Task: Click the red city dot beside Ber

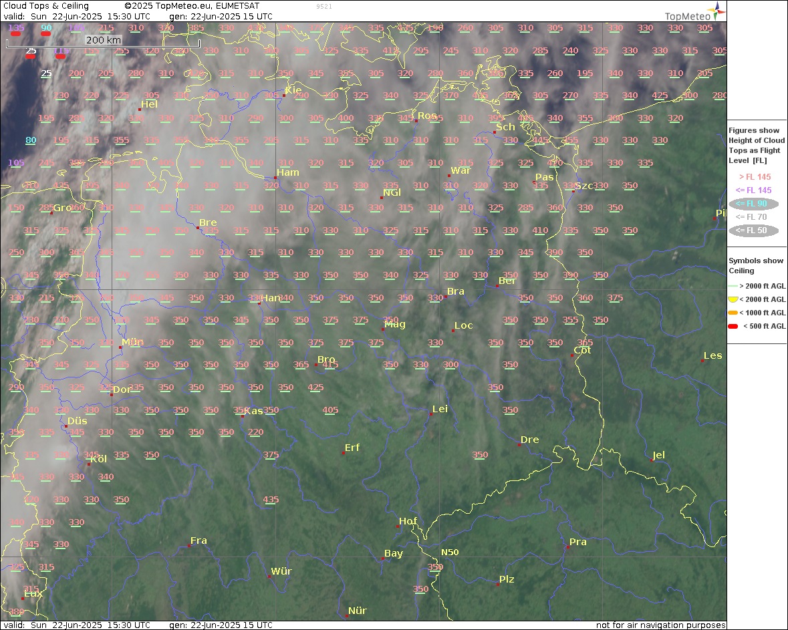Action: click(497, 286)
